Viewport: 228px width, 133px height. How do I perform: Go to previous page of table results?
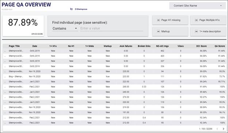tap(217, 129)
